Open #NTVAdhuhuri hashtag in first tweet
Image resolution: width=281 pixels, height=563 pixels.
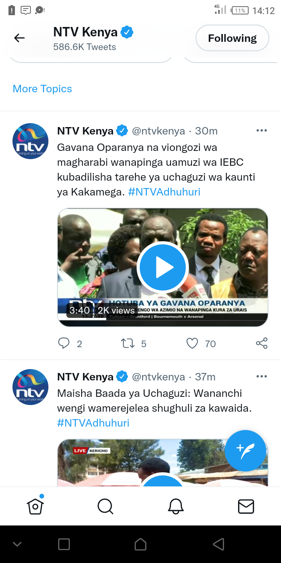[164, 192]
